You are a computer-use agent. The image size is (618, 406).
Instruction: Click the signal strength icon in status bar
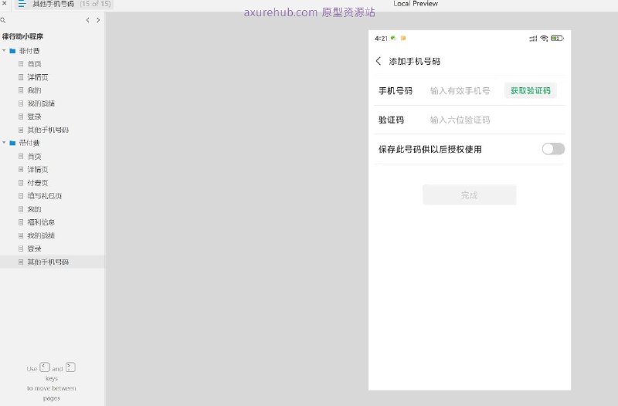pos(533,39)
